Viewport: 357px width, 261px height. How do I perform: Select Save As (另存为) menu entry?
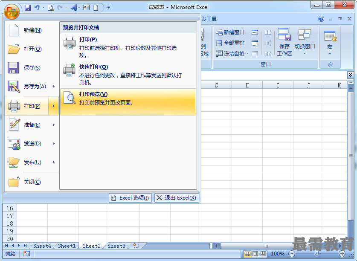pos(26,86)
